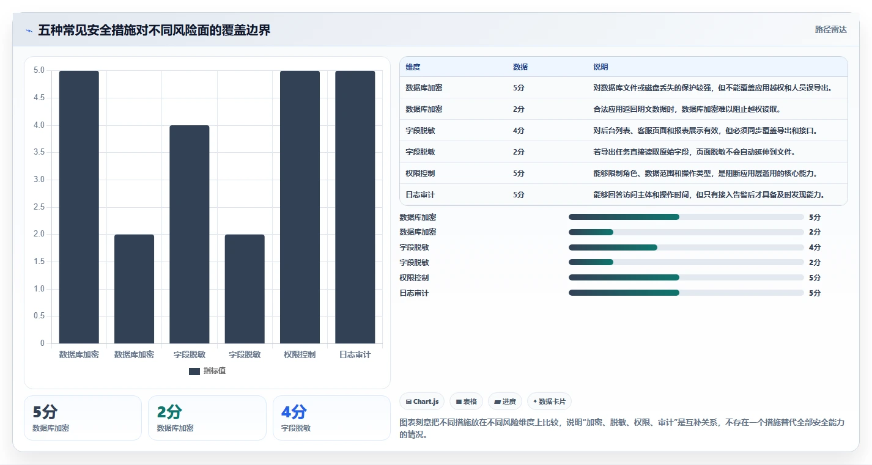Click the 字段脱敏 progress bar showing 4分
Viewport: 872px width, 465px height.
click(x=686, y=247)
